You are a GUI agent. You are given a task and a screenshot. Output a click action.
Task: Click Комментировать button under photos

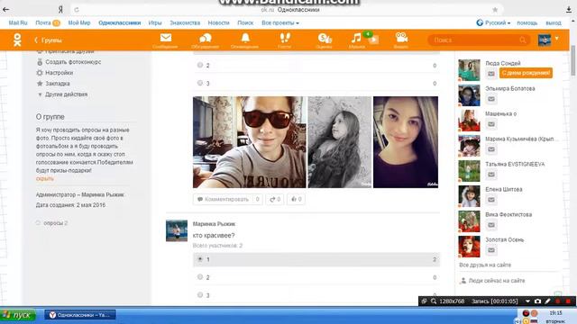(x=228, y=199)
